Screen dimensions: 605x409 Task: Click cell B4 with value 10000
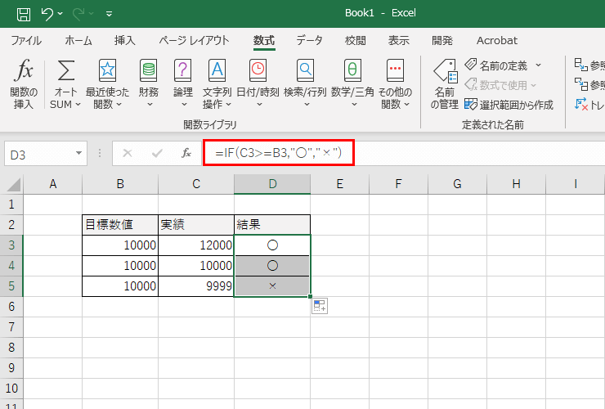coord(120,266)
